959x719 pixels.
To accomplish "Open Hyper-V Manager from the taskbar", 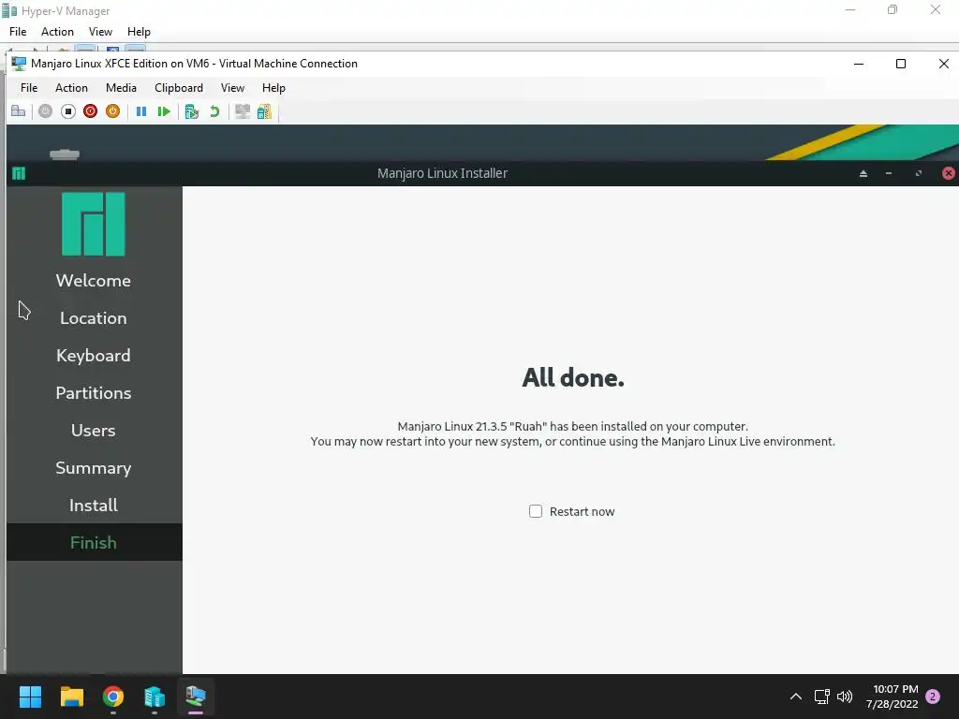I will 155,697.
